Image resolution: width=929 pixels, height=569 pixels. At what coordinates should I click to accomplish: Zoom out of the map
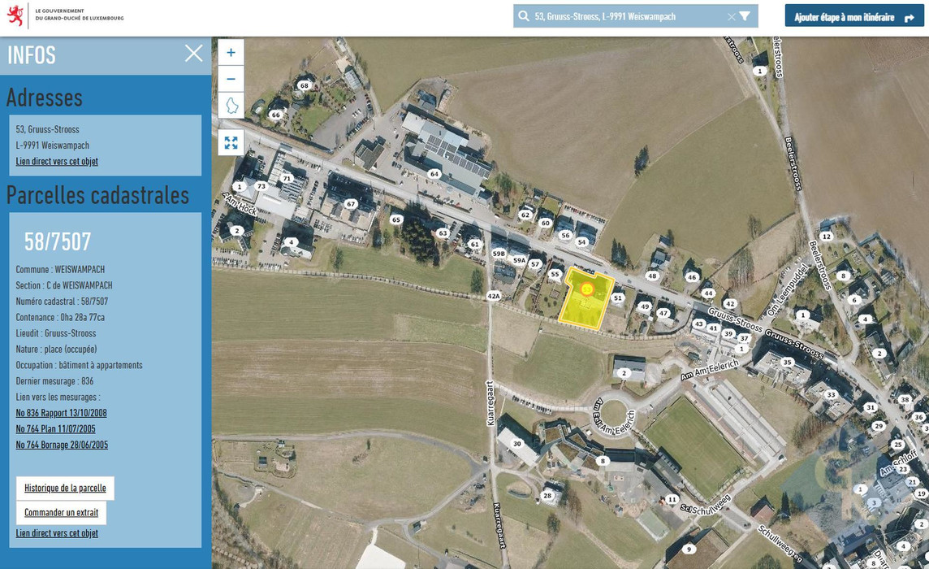(231, 79)
